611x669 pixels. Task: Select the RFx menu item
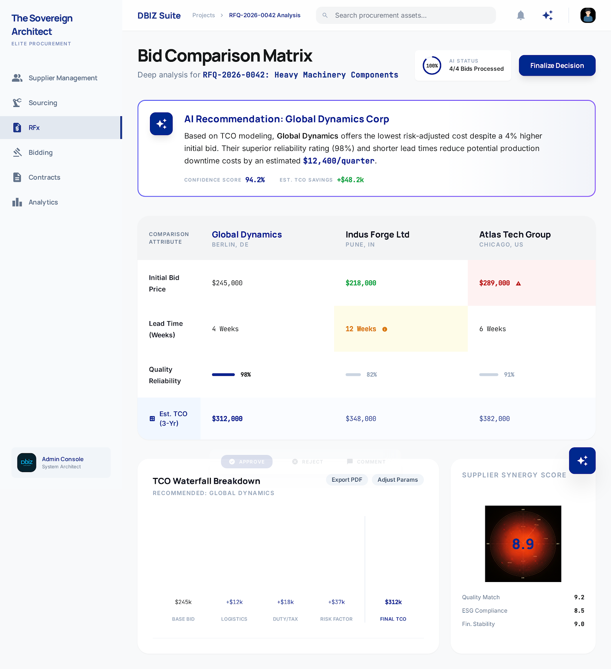[61, 128]
